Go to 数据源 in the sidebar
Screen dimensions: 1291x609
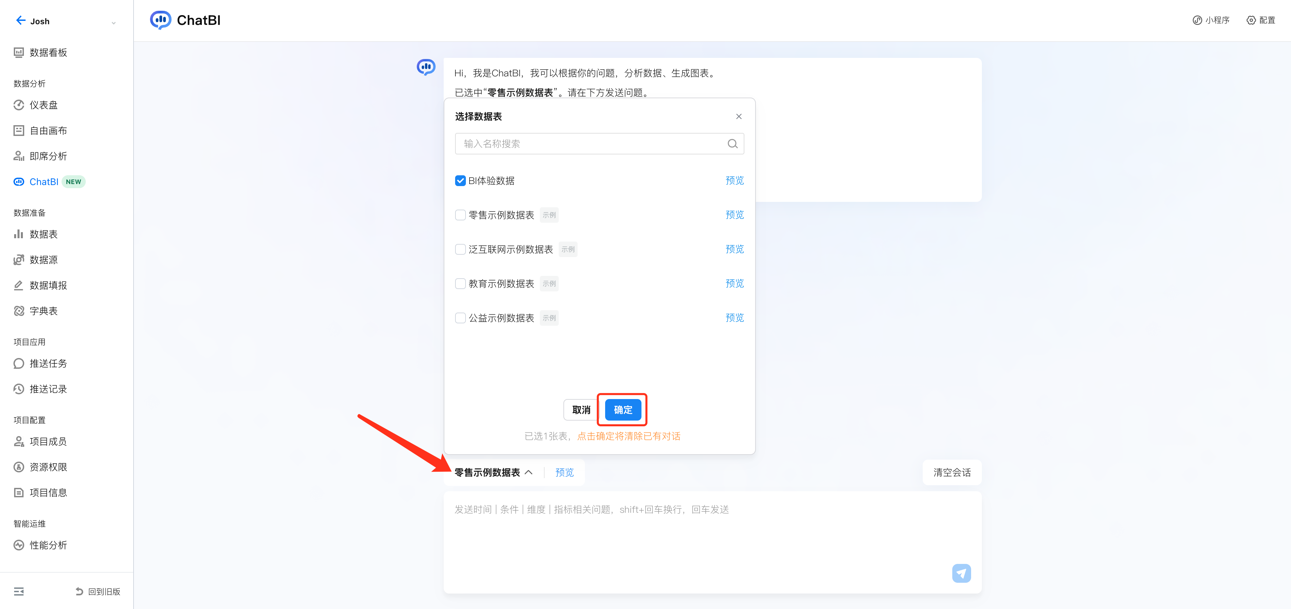43,260
